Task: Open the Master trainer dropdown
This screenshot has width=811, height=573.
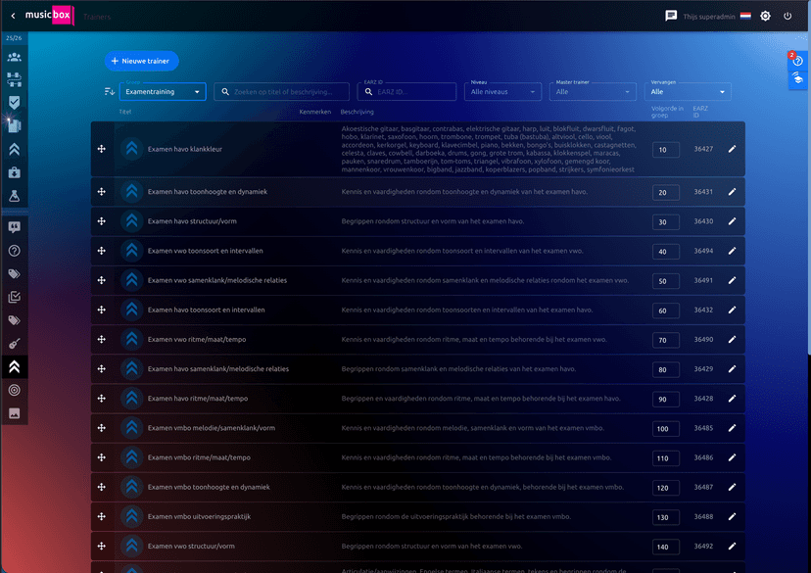Action: 593,91
